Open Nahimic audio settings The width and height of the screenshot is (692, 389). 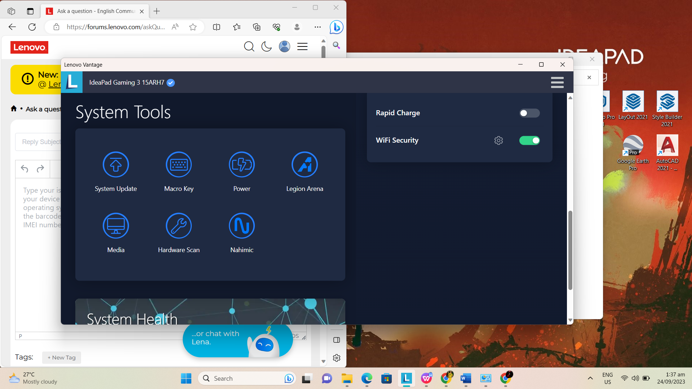(241, 225)
